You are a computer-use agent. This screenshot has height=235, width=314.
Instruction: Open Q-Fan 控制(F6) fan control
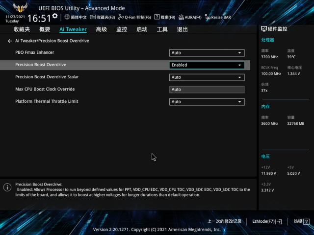(x=134, y=17)
